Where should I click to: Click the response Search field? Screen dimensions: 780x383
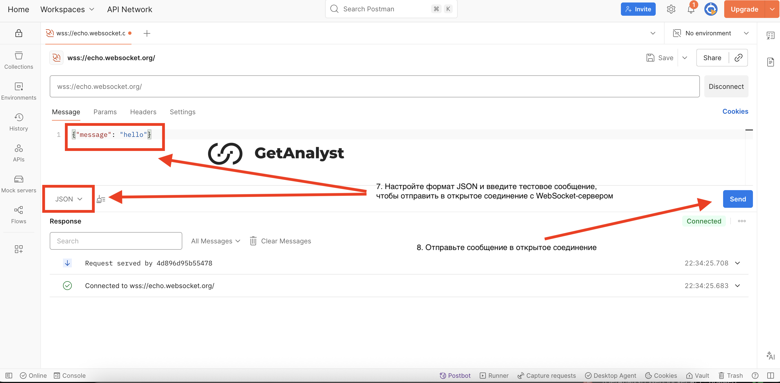116,241
